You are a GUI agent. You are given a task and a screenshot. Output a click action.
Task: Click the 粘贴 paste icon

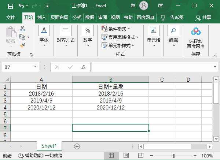[x=11, y=32]
